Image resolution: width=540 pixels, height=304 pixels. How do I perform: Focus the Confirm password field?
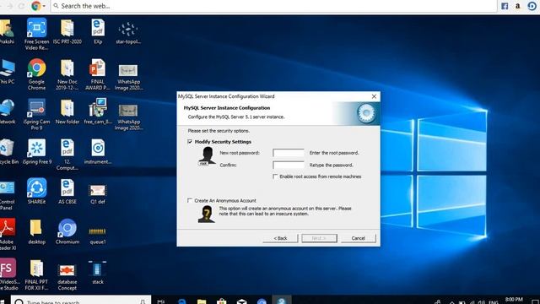click(x=289, y=166)
